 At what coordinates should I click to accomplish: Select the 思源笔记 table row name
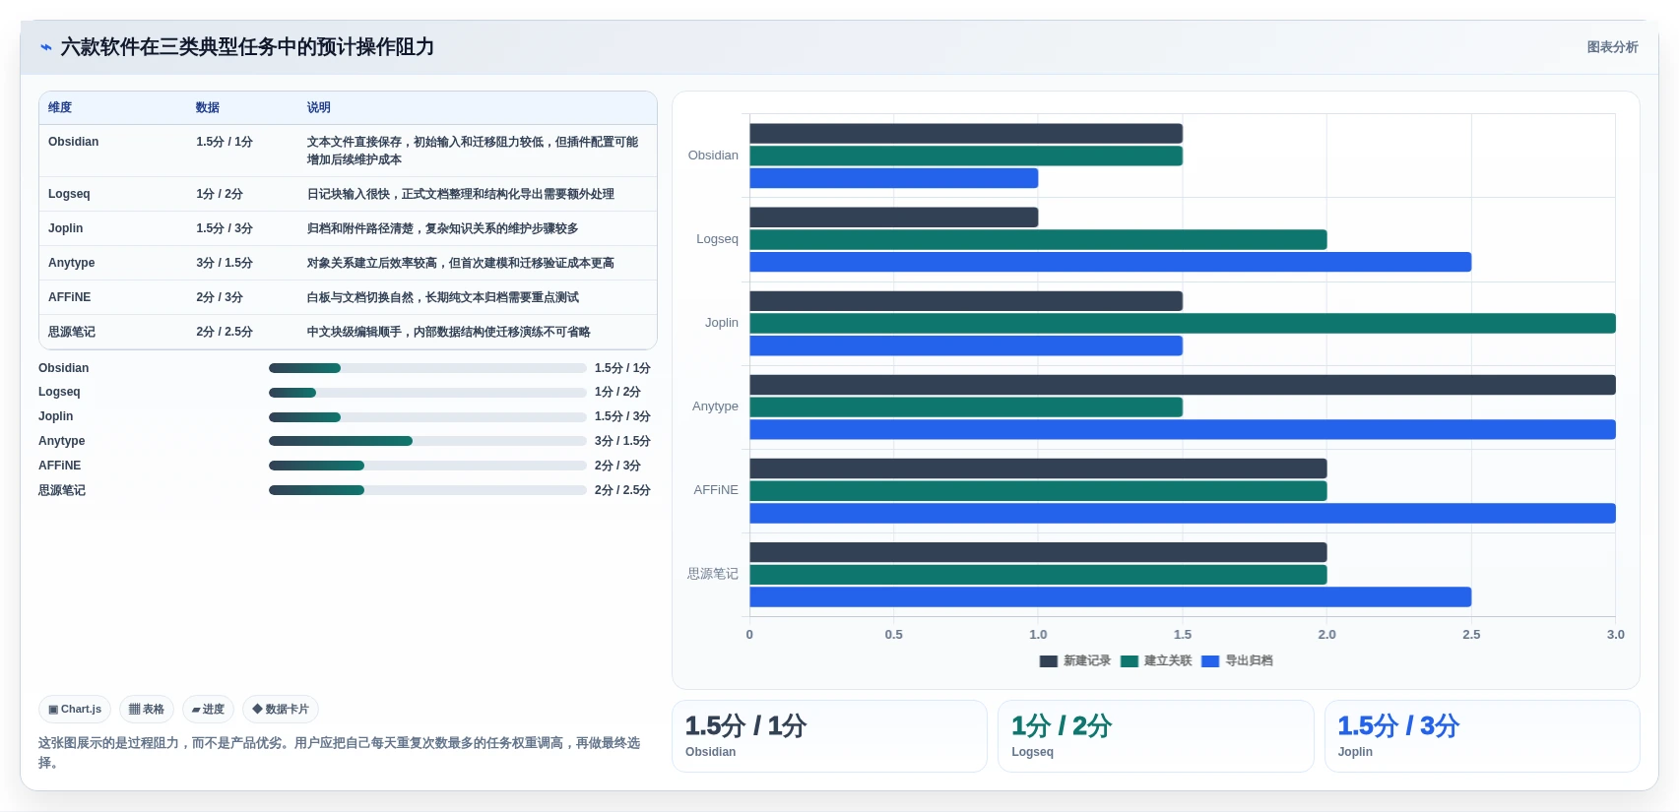(72, 332)
